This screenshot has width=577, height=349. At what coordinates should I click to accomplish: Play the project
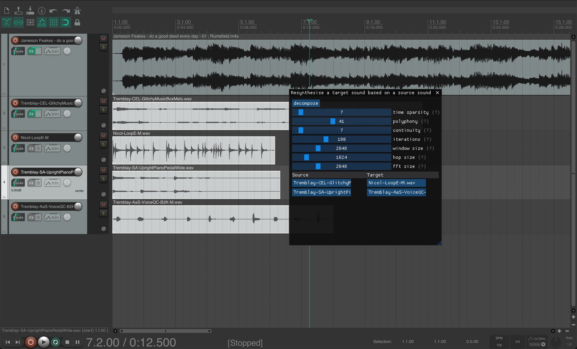[44, 342]
